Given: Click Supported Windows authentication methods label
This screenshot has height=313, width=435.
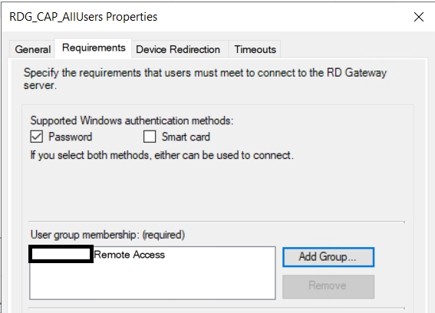Looking at the screenshot, I should pos(132,120).
